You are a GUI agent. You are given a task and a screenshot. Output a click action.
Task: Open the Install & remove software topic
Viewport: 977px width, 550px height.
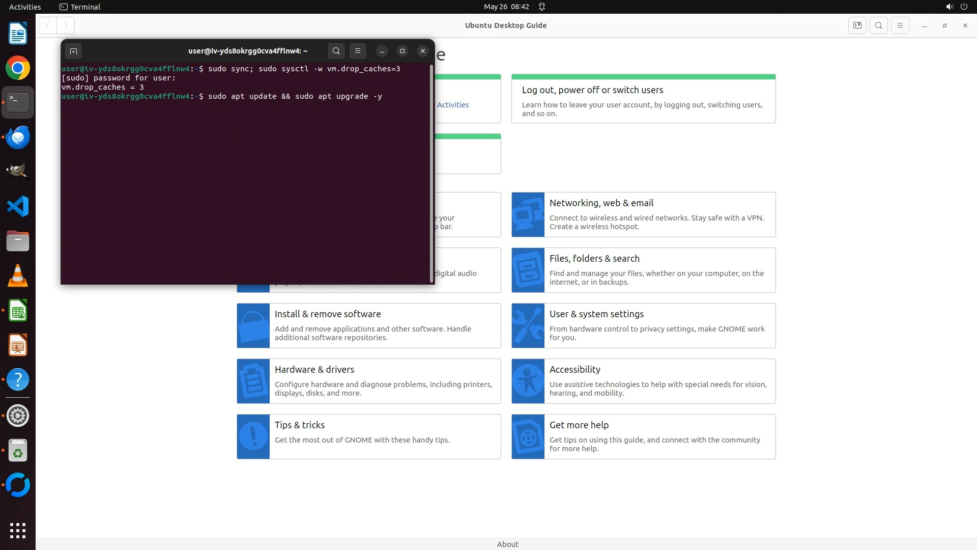pyautogui.click(x=327, y=314)
